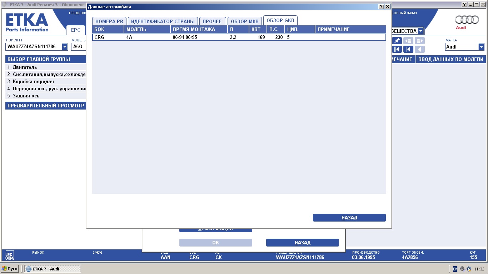Choose Задняя ось from main groups
Viewport: 488px width, 274px height.
click(x=26, y=96)
